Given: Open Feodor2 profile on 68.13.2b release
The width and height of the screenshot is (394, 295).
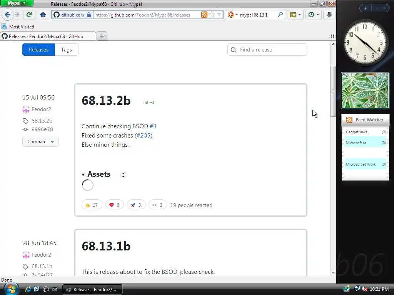Looking at the screenshot, I should click(41, 109).
